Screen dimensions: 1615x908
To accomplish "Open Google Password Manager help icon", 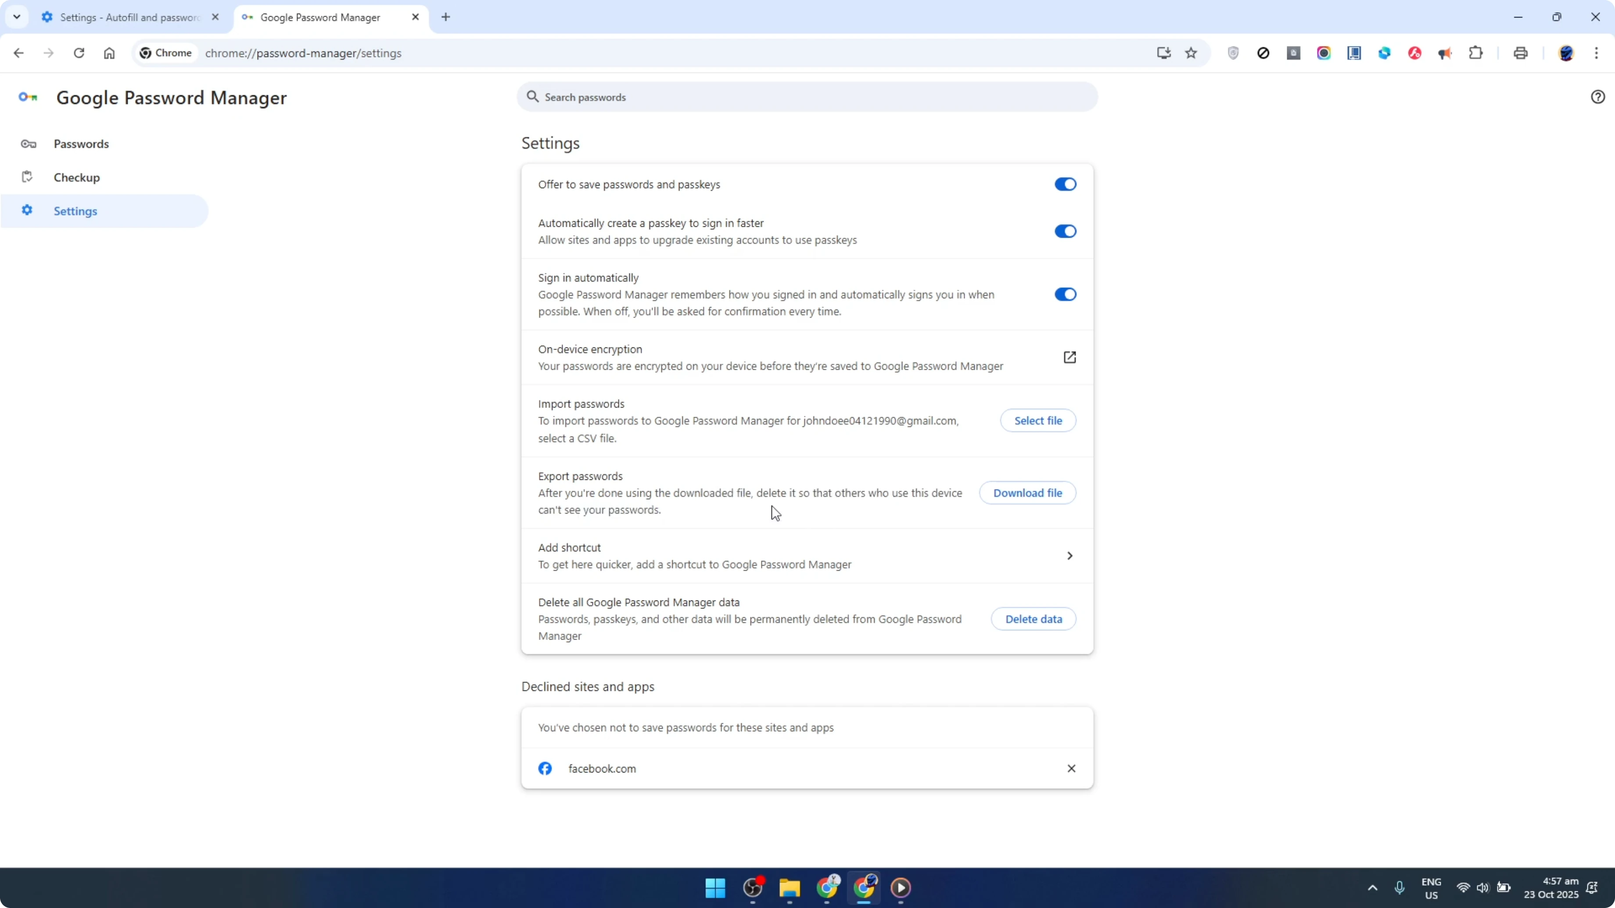I will pos(1597,97).
